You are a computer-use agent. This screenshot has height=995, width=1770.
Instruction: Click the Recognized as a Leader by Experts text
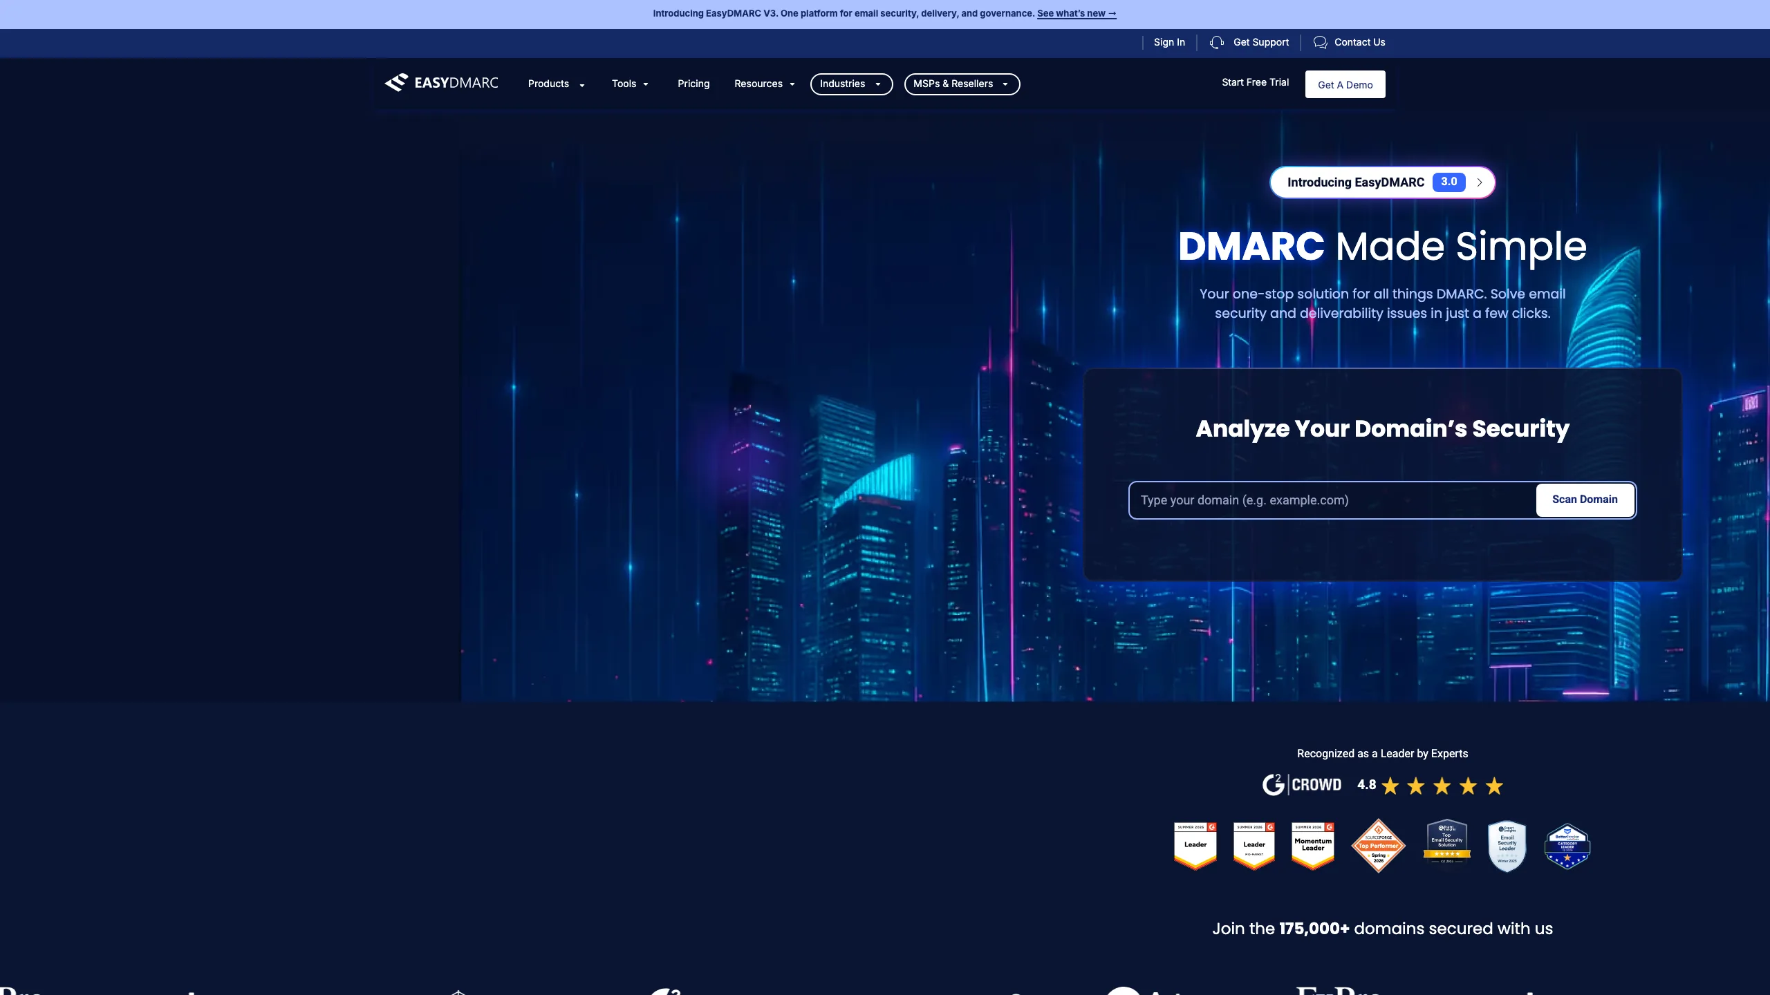click(1382, 754)
